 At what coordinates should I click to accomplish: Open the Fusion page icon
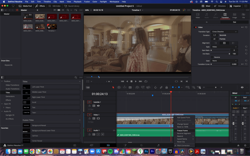point(125,145)
